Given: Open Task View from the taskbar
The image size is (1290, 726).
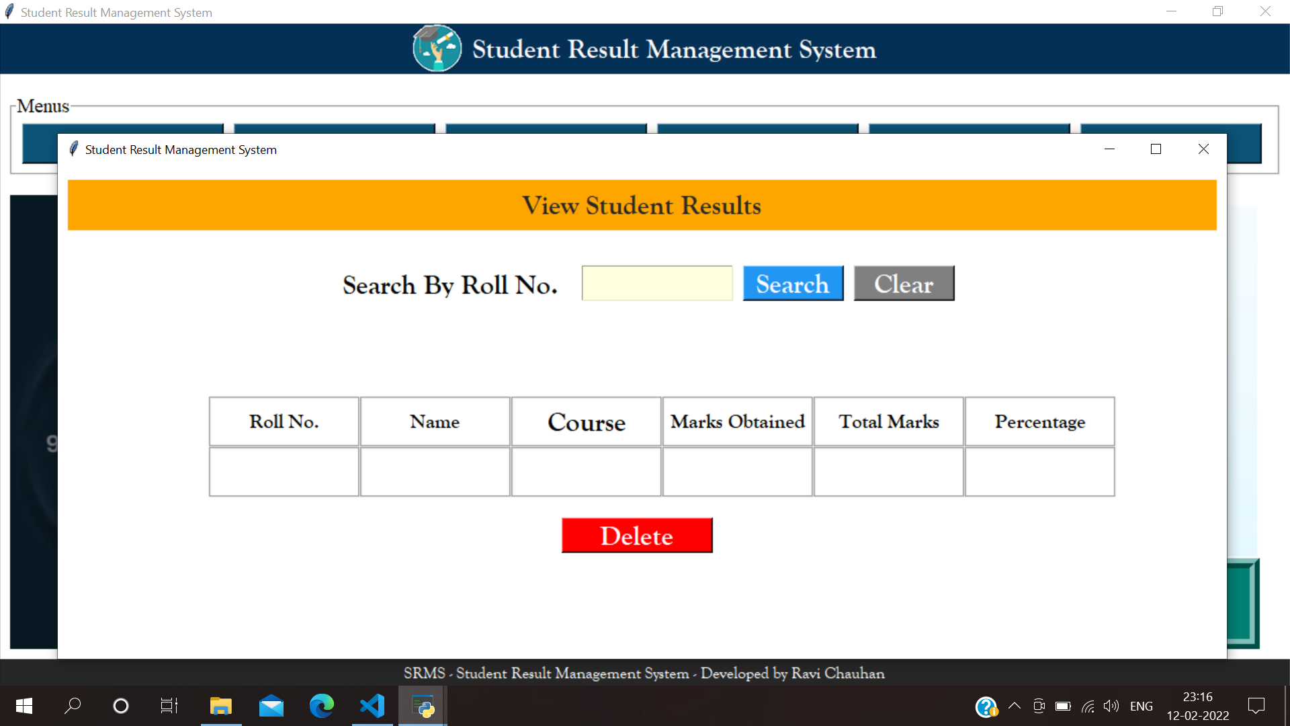Looking at the screenshot, I should [169, 706].
